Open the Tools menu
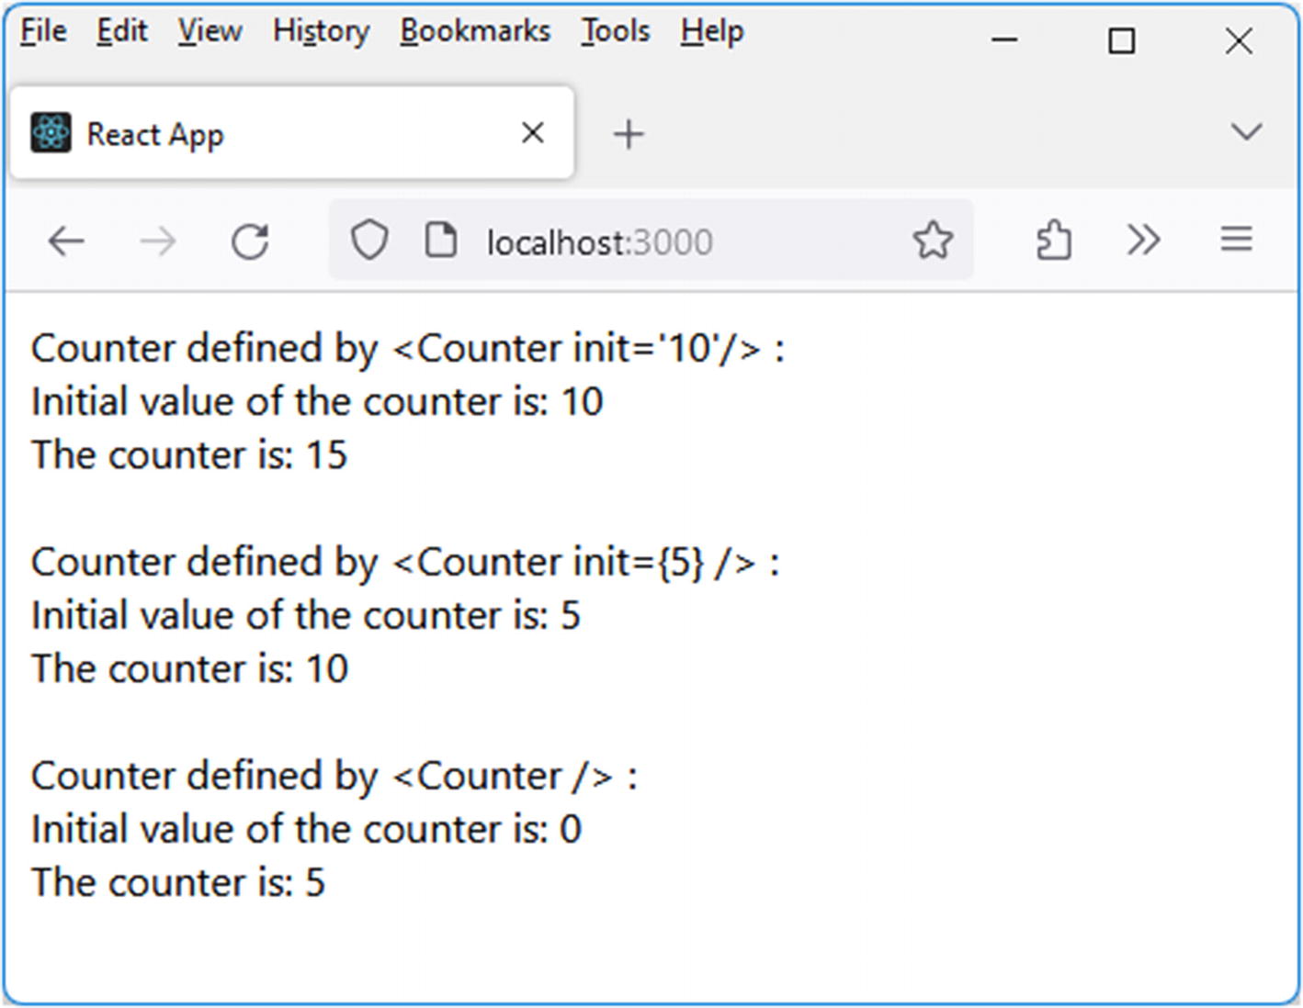 pos(615,31)
